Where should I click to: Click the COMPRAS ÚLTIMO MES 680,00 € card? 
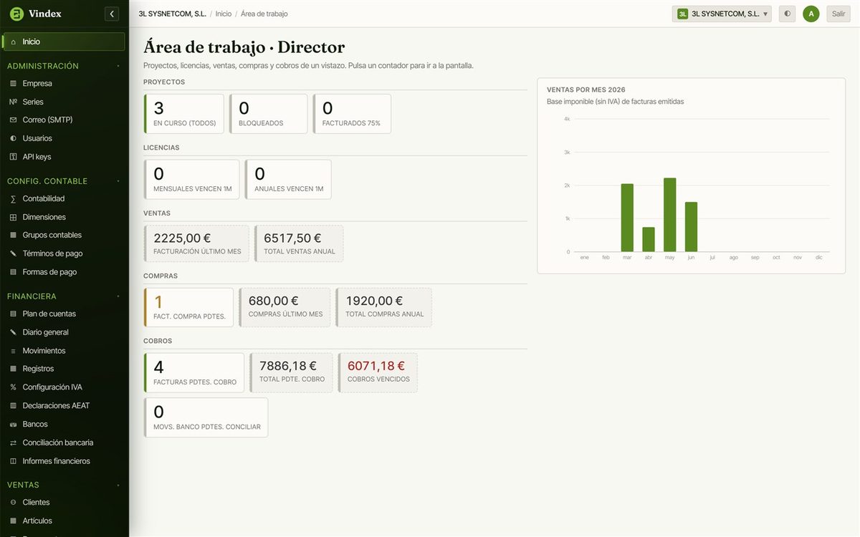click(x=285, y=307)
